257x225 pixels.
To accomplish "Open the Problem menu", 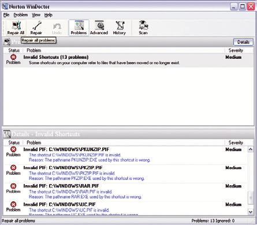I will (21, 15).
